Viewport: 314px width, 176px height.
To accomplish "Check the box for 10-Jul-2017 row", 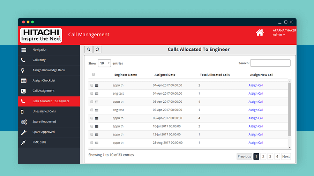I will coord(92,126).
